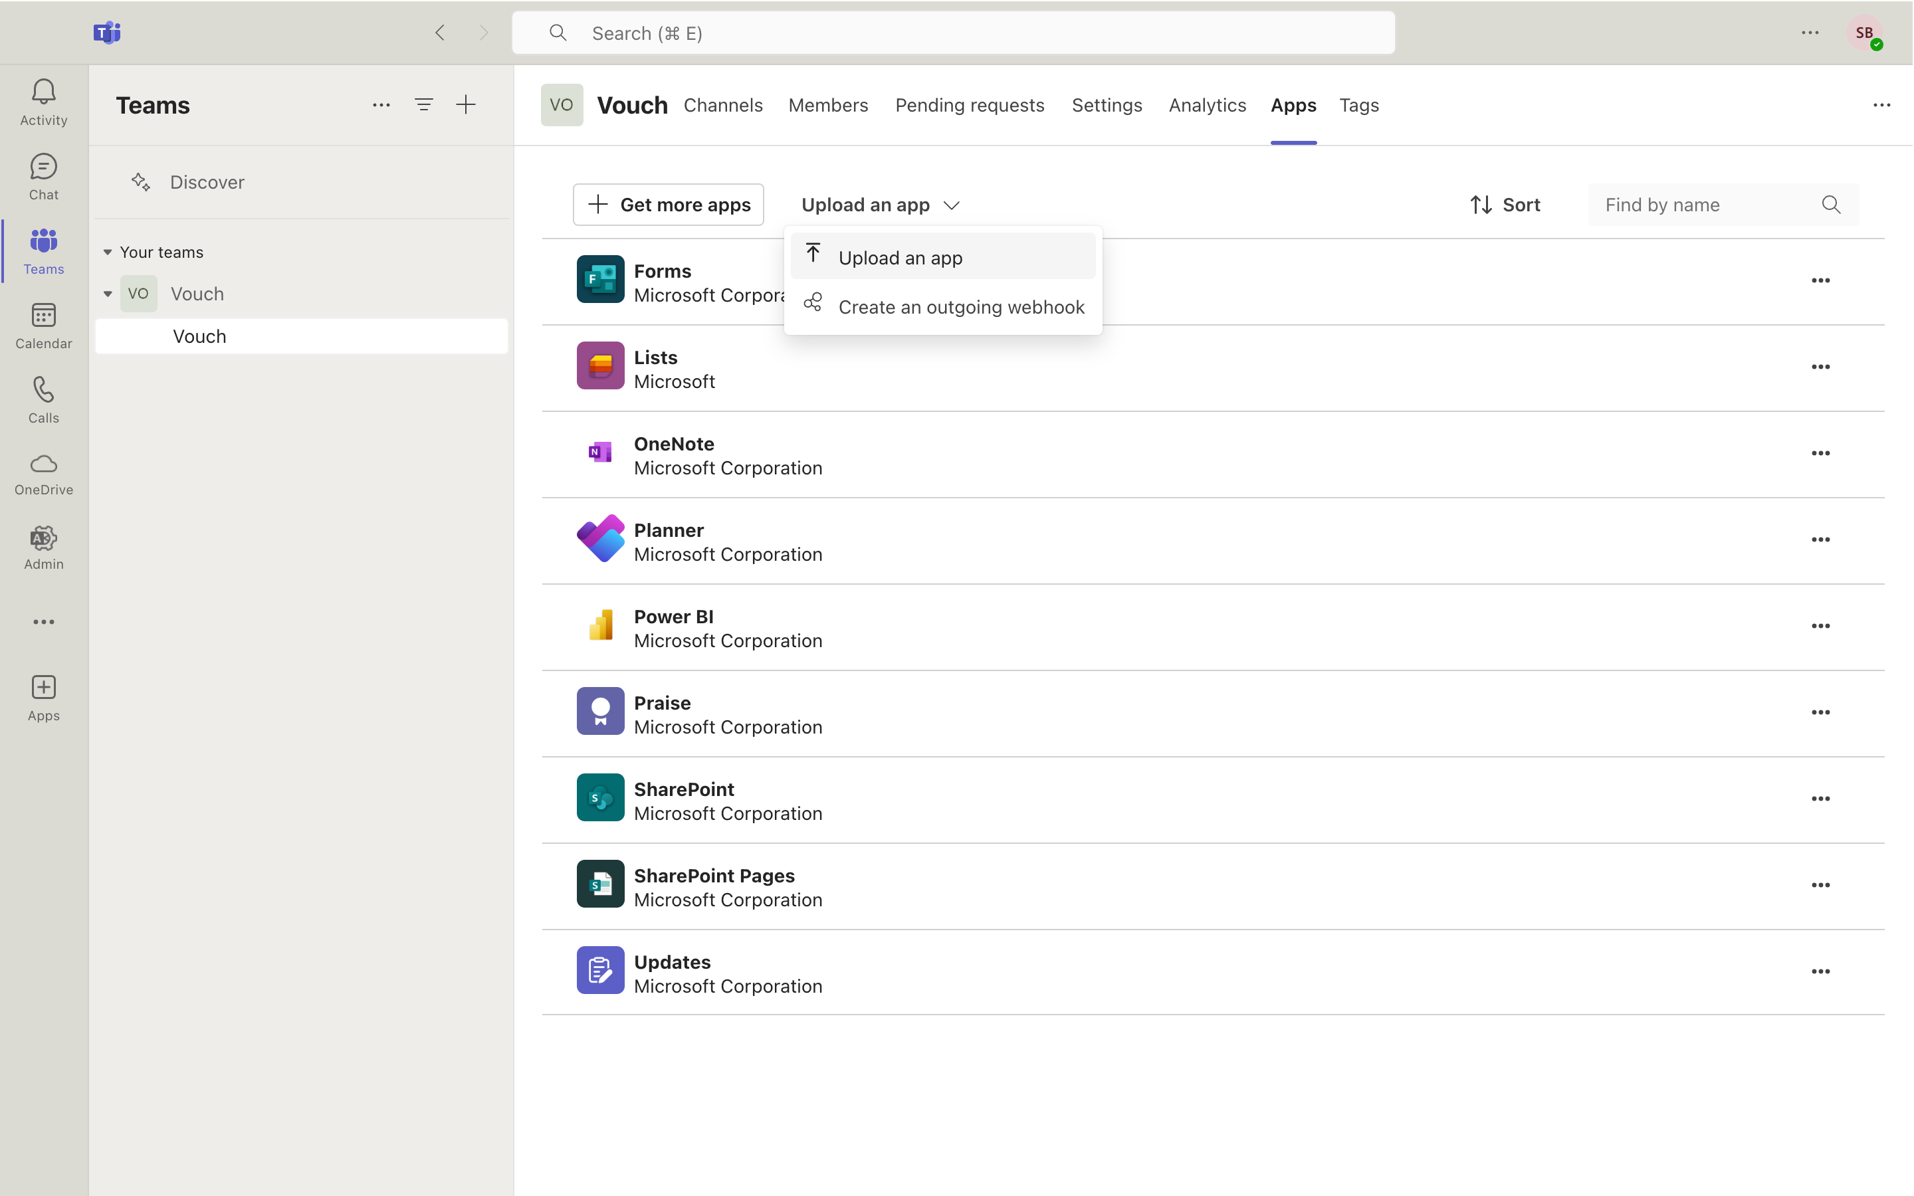Open more options for Praise row

click(x=1821, y=712)
